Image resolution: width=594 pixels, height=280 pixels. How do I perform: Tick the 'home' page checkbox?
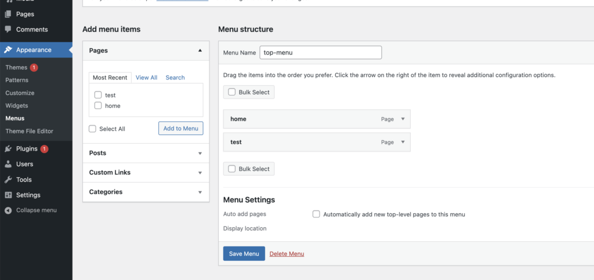click(98, 106)
